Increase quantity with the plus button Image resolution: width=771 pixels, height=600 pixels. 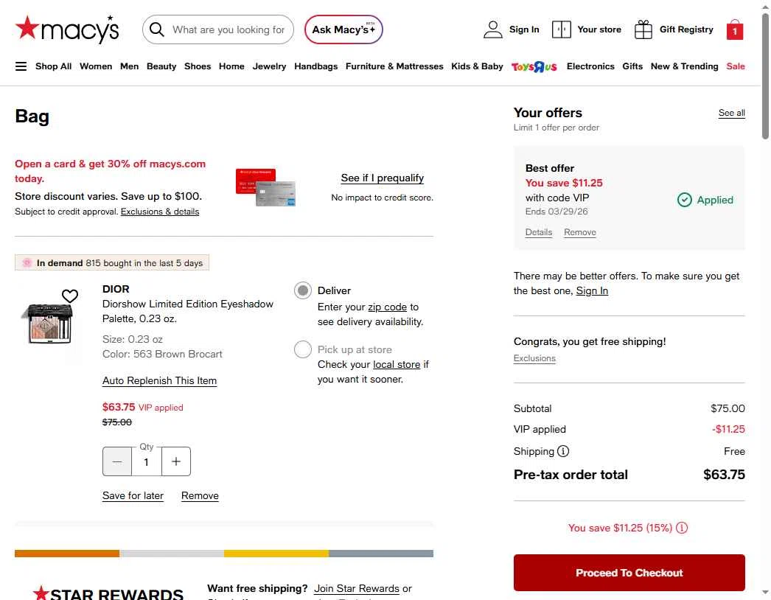(175, 461)
